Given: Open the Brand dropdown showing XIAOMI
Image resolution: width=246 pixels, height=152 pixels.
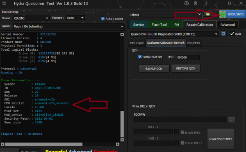Looking at the screenshot, I should (31, 18).
